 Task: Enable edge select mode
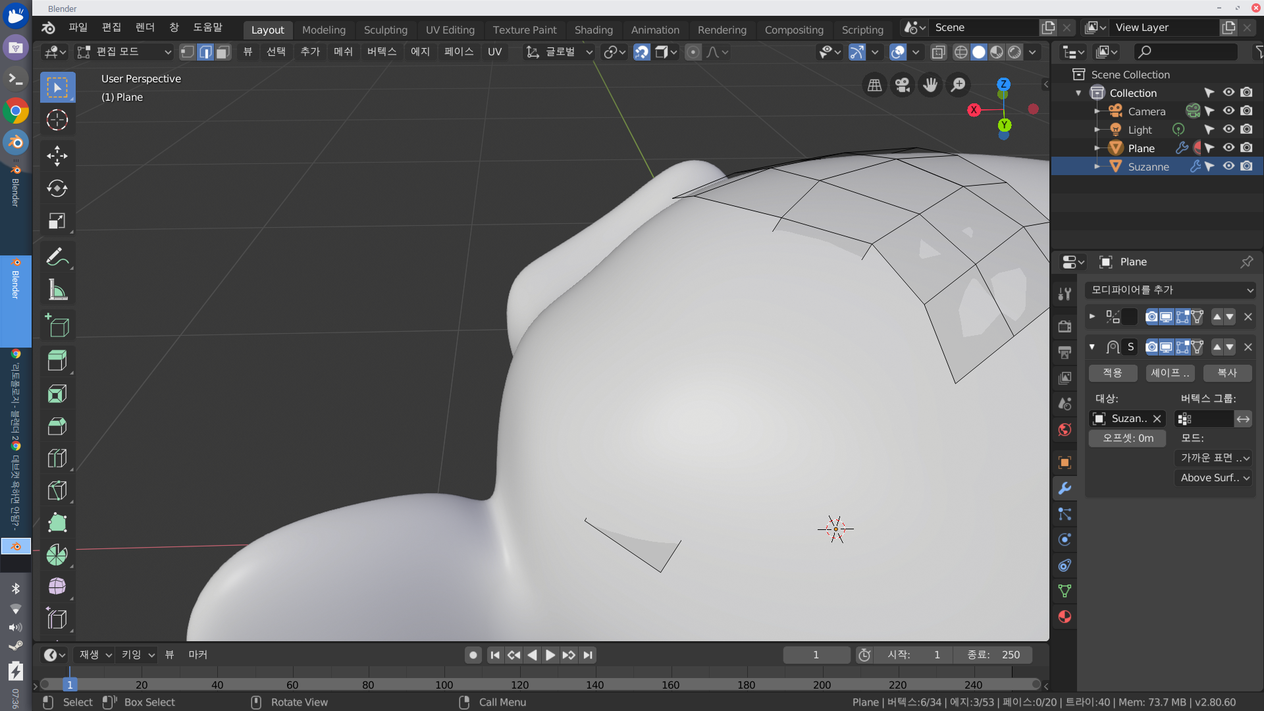click(x=205, y=52)
